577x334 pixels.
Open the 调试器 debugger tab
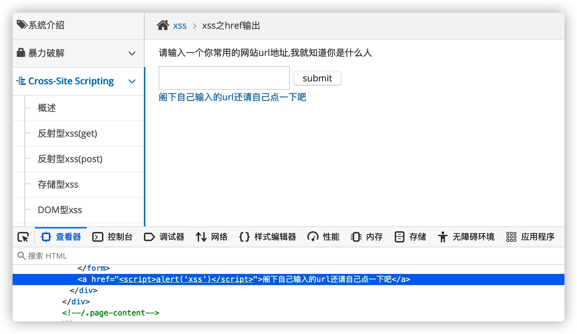coord(164,237)
